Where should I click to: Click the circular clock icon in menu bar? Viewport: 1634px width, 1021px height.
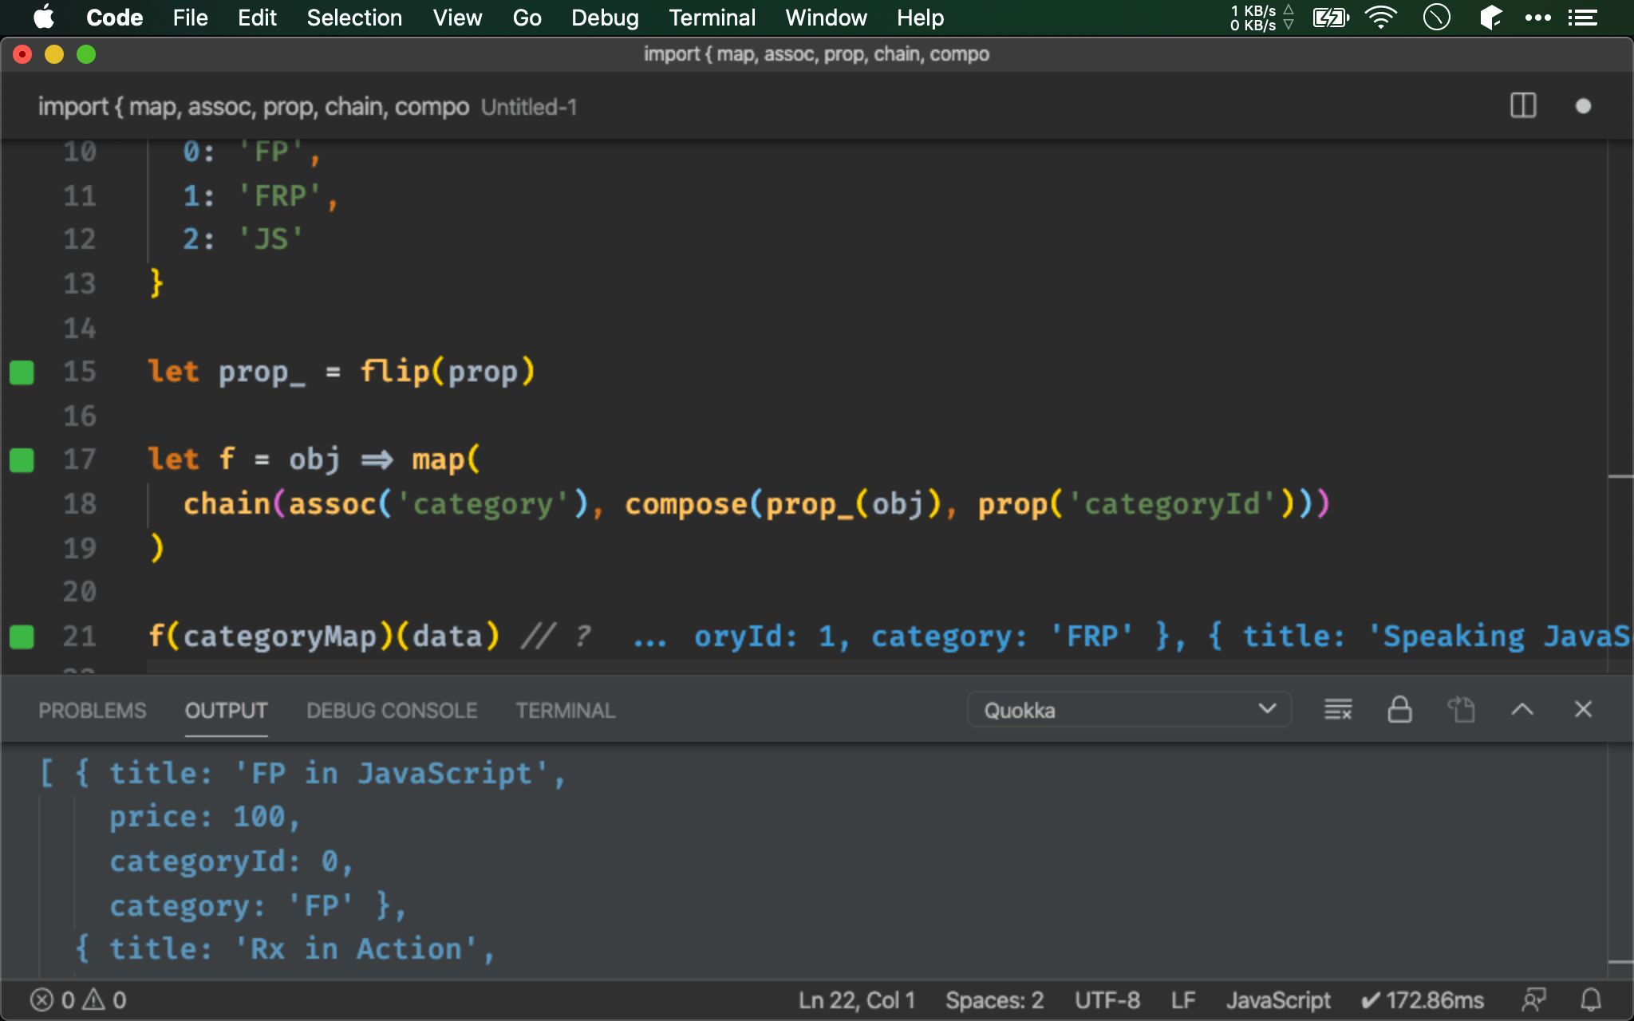[1436, 18]
